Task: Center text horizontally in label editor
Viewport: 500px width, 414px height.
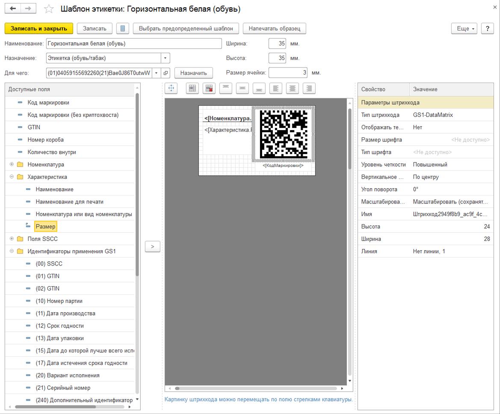Action: point(293,88)
